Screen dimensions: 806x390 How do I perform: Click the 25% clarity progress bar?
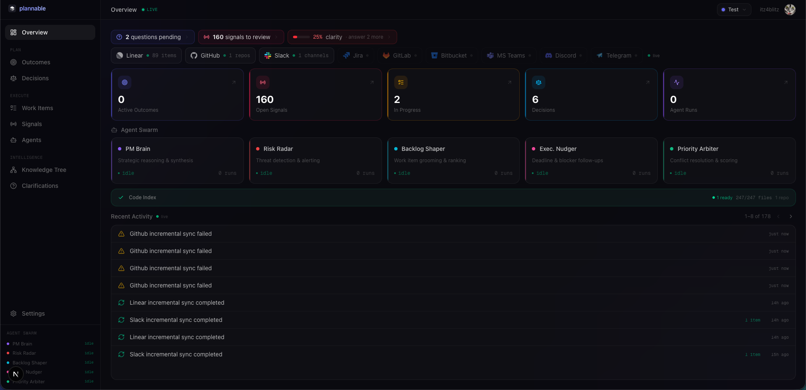pos(301,37)
